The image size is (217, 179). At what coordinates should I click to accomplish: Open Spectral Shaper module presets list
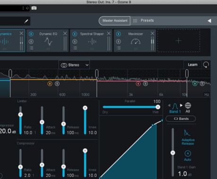click(x=75, y=48)
